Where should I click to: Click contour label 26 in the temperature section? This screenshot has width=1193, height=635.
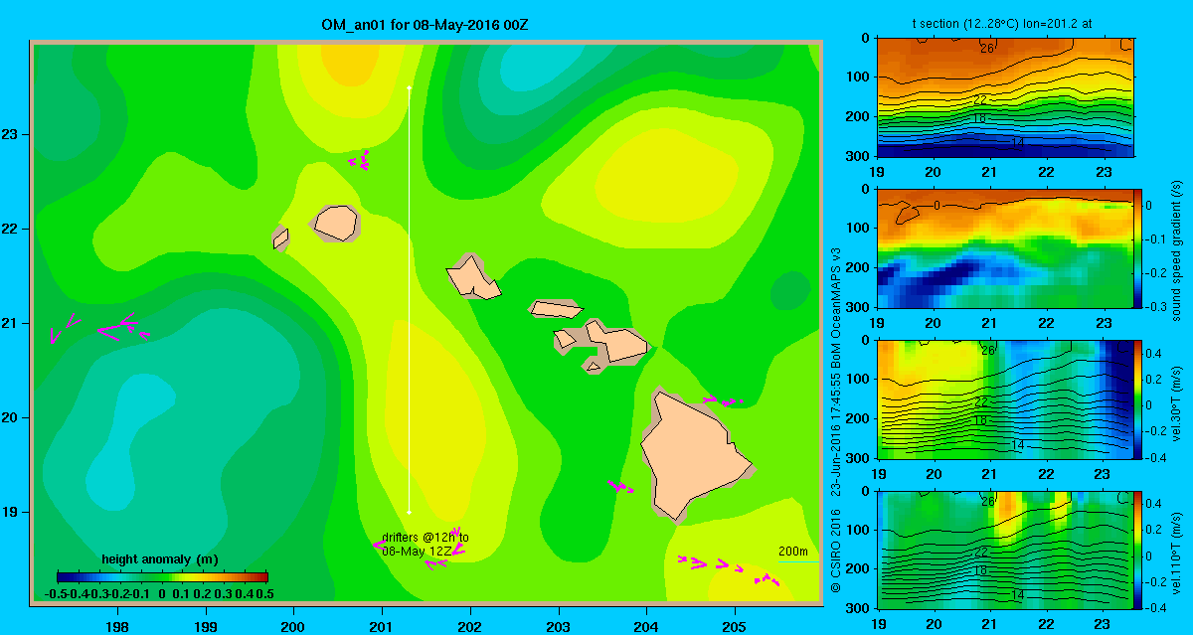pos(988,47)
